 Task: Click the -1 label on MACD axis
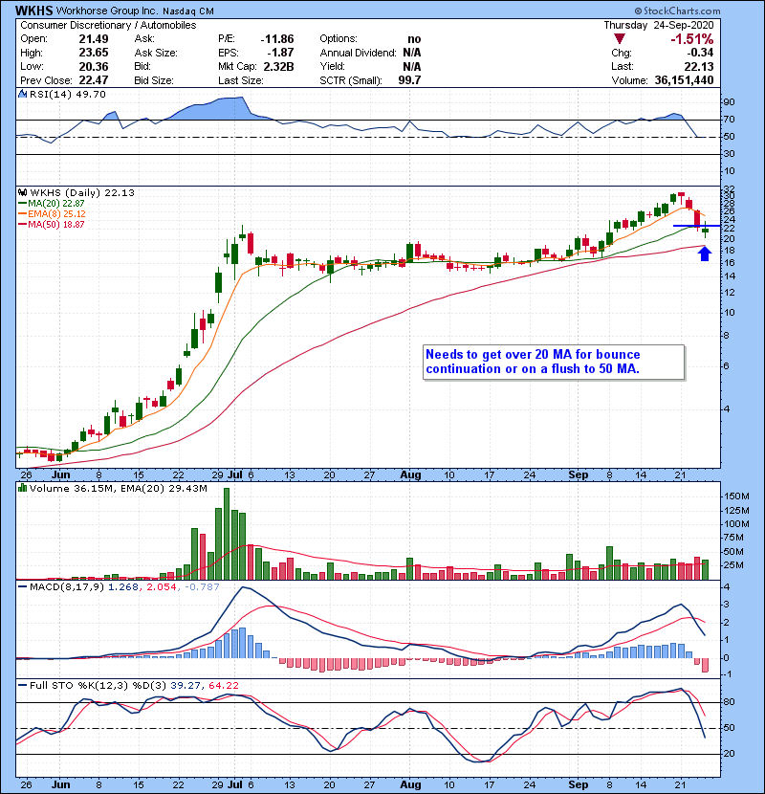728,674
